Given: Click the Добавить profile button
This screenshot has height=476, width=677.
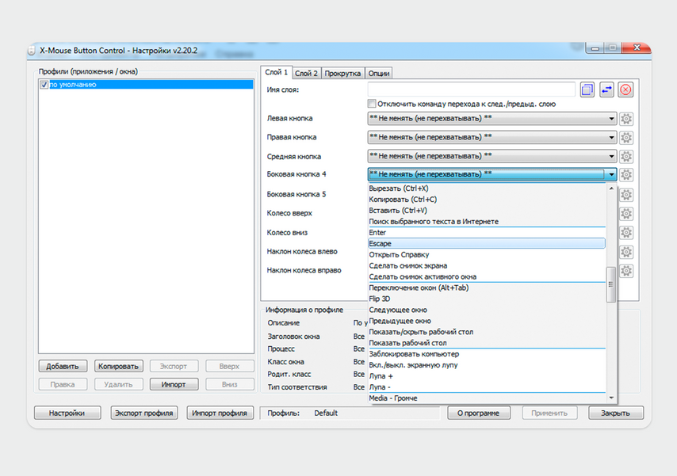Looking at the screenshot, I should (x=63, y=367).
